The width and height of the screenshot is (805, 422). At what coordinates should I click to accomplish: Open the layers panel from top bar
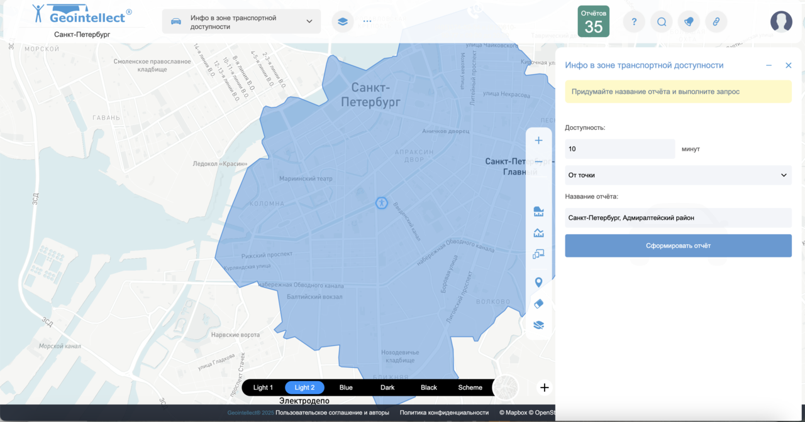pos(342,21)
